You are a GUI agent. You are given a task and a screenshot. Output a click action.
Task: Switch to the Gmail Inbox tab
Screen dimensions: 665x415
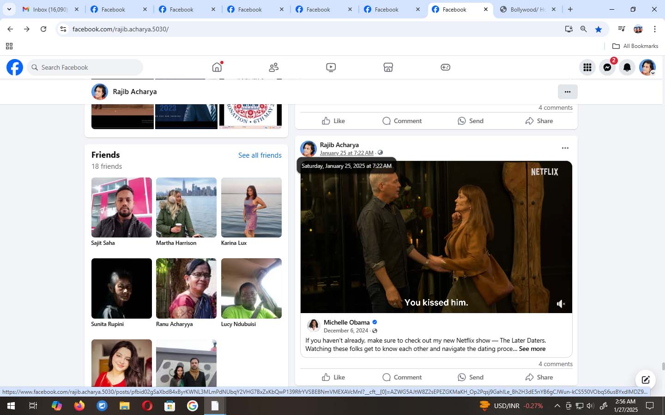point(51,9)
